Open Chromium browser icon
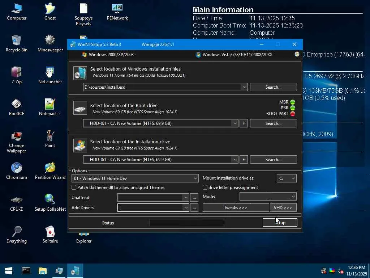The image size is (370, 278). [x=17, y=171]
